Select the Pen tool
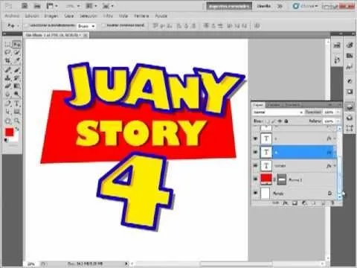 point(8,103)
